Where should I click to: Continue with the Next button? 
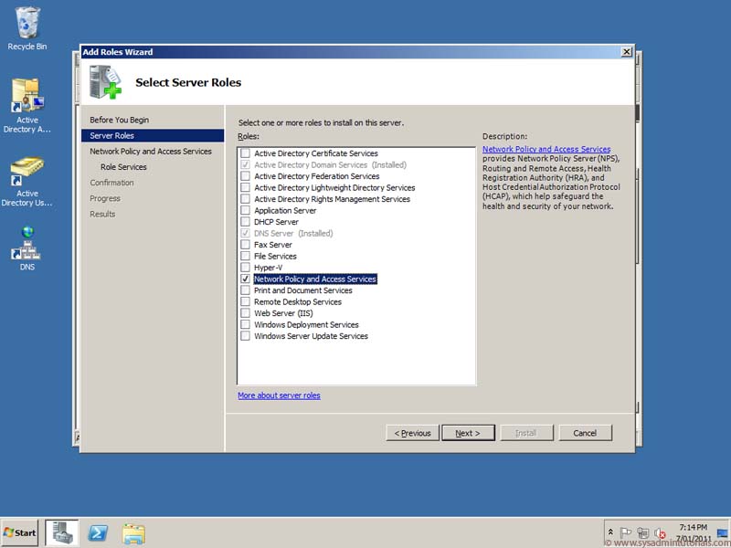point(468,433)
